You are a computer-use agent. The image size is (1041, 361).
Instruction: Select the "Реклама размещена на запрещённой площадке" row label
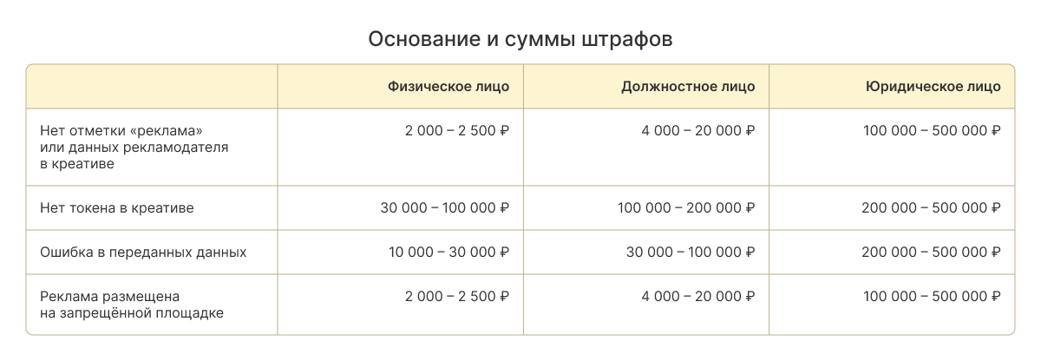coord(132,305)
